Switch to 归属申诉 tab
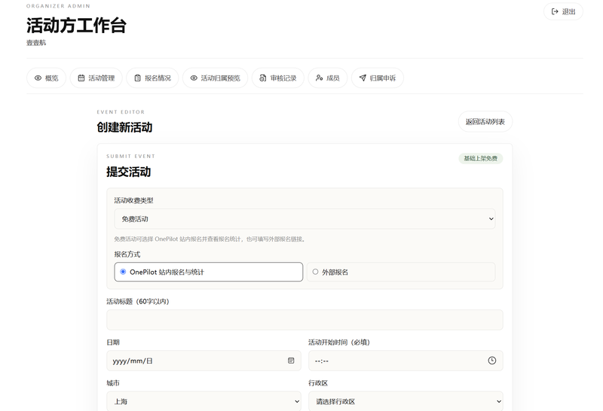Screen dimensions: 603x411 coord(378,78)
